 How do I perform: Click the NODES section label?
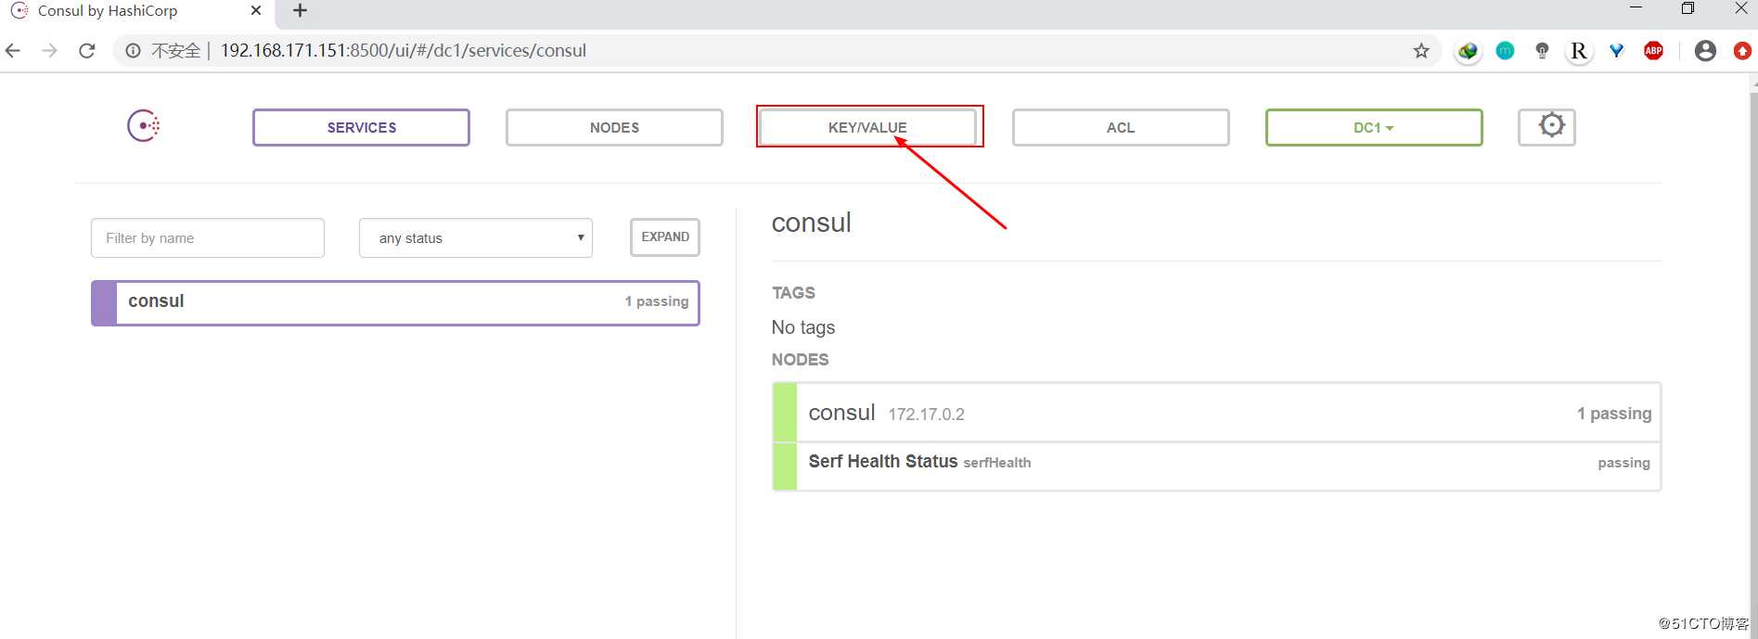[800, 360]
